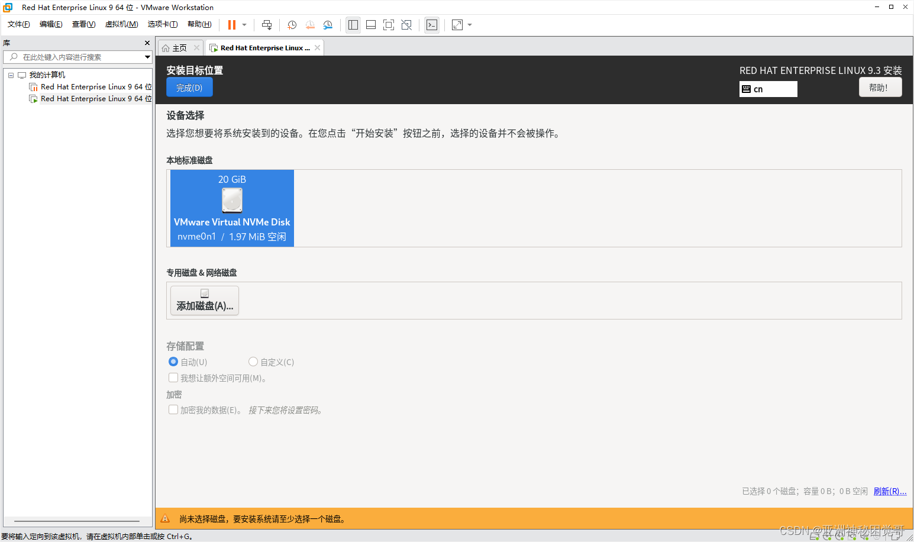Screen dimensions: 914x542
Task: Click the cn keyboard layout indicator
Action: pyautogui.click(x=768, y=89)
